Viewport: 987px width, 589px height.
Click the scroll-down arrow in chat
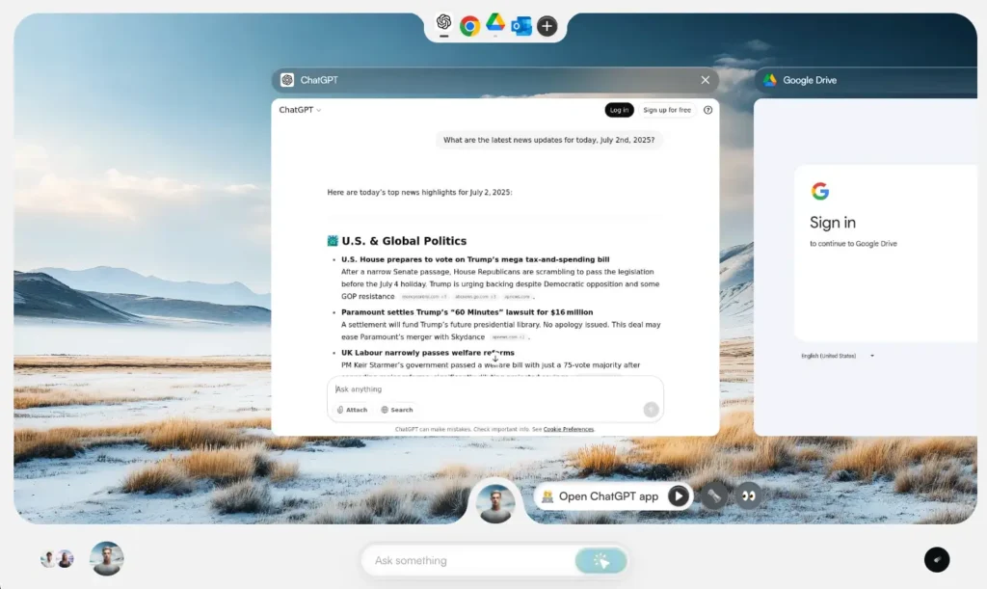coord(495,359)
